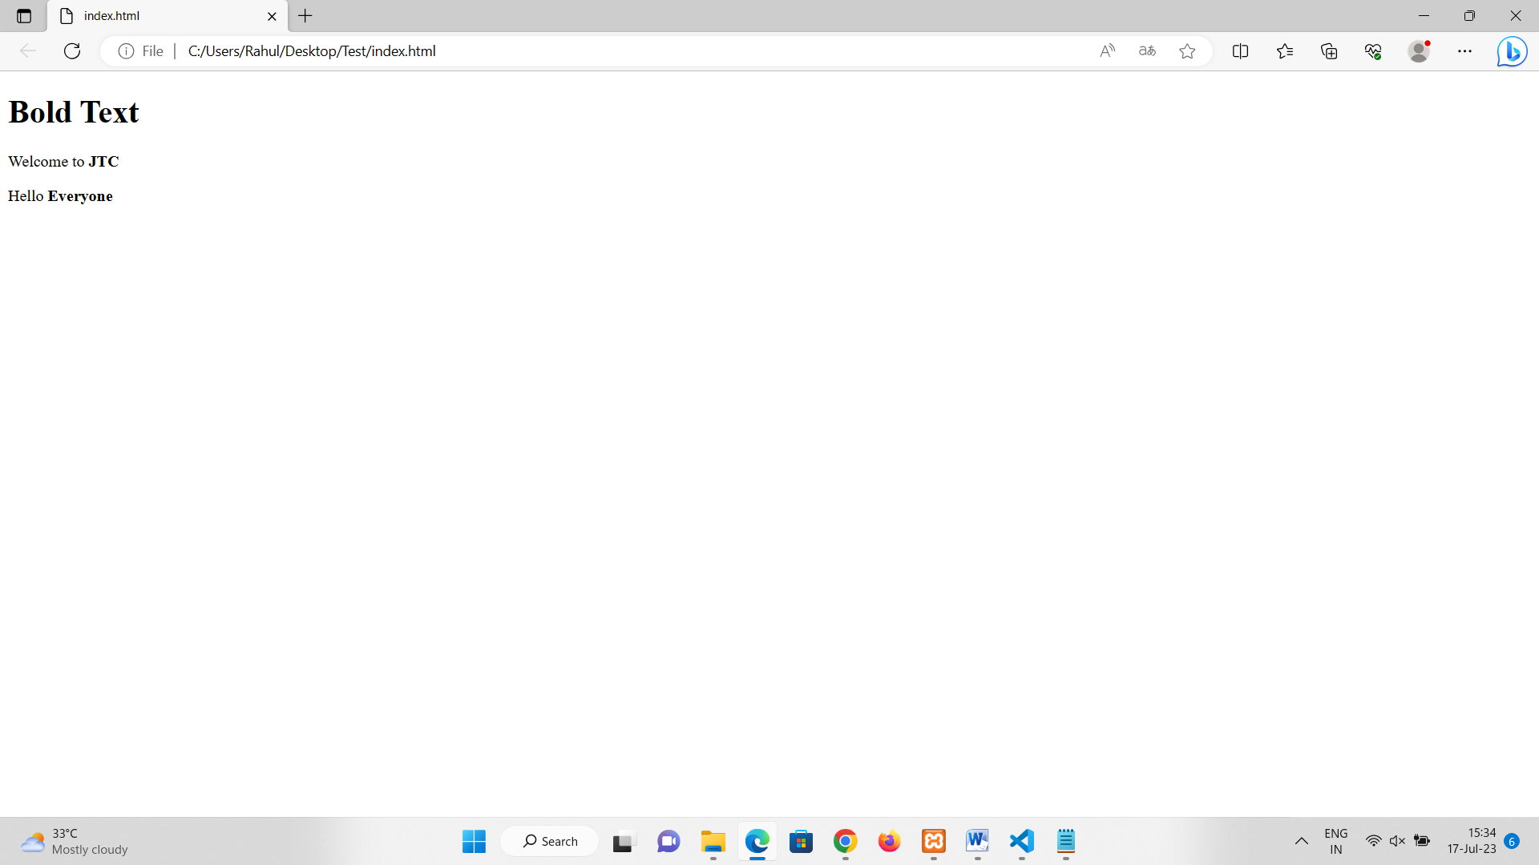The height and width of the screenshot is (865, 1539).
Task: Open a new tab
Action: pyautogui.click(x=305, y=16)
